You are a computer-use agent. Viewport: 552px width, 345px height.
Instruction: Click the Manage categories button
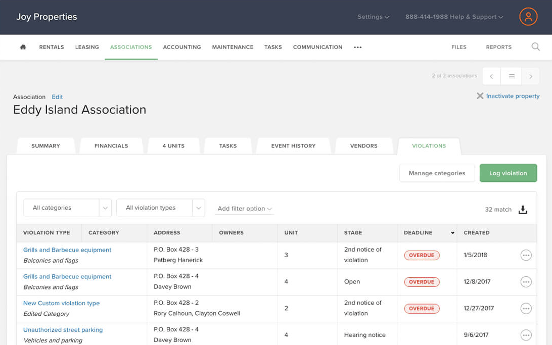tap(437, 173)
